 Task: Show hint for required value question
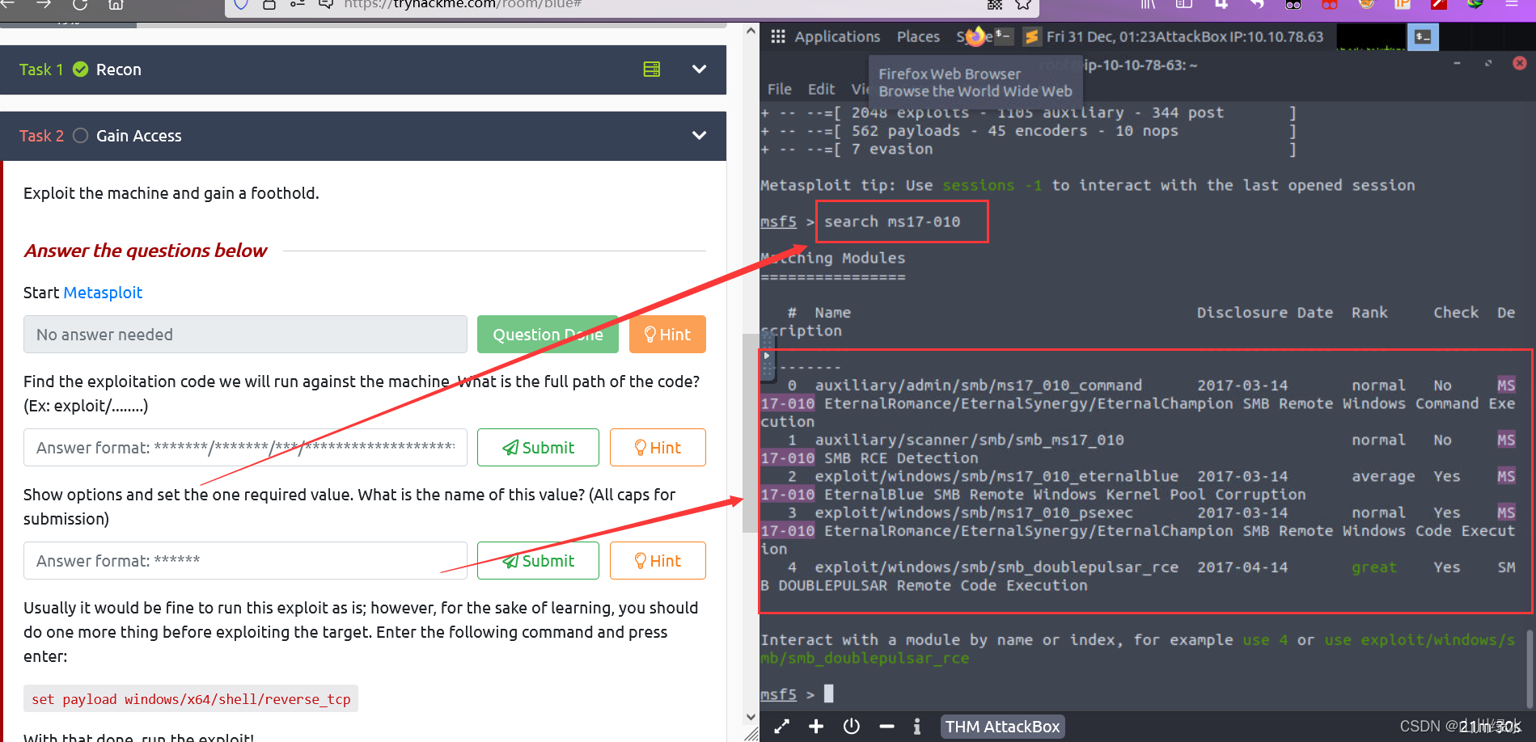click(x=658, y=560)
